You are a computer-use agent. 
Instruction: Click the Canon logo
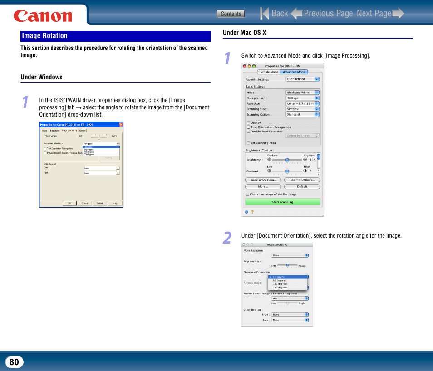pyautogui.click(x=43, y=16)
